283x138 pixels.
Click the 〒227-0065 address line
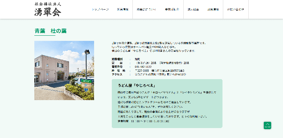(x=159, y=71)
